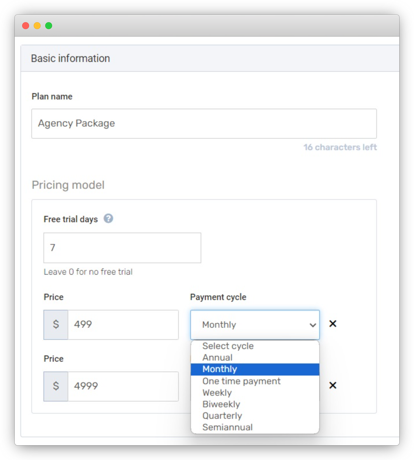The height and width of the screenshot is (460, 414).
Task: Pick Biweekly from the cycle list
Action: pyautogui.click(x=255, y=404)
